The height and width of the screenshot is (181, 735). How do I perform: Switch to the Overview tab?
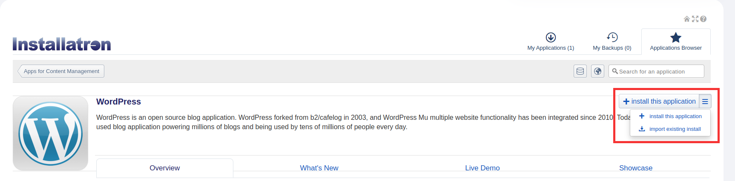(x=165, y=168)
